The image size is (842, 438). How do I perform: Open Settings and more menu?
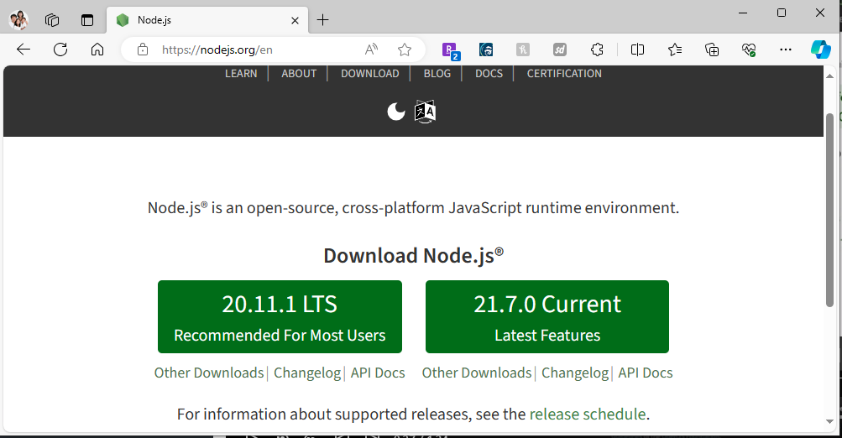[786, 50]
